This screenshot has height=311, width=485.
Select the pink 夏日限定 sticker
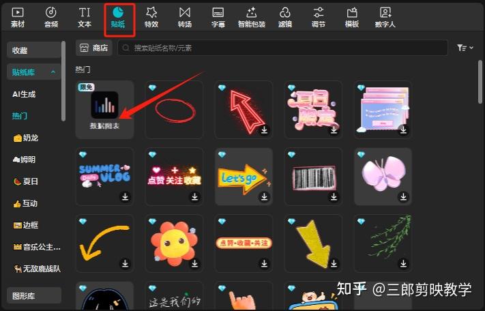coord(313,109)
